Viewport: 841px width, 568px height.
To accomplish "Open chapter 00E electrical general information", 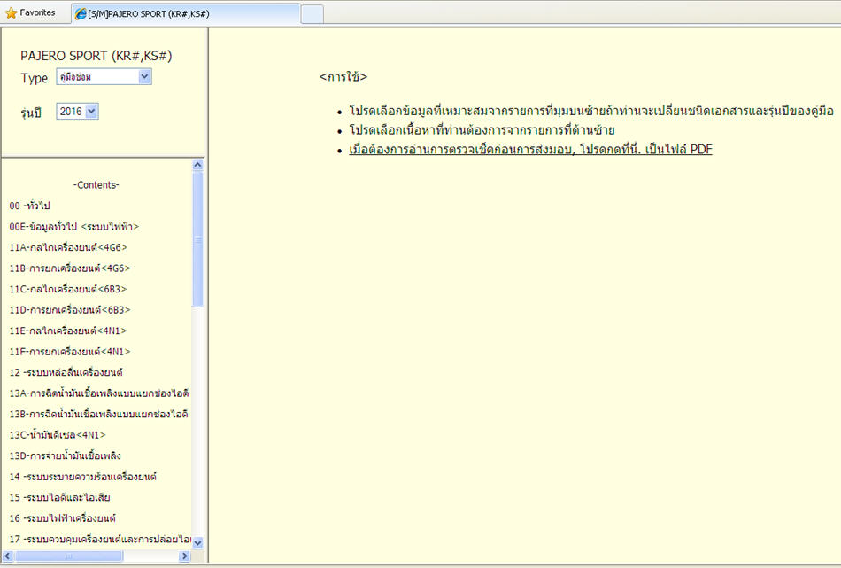I will (x=74, y=227).
